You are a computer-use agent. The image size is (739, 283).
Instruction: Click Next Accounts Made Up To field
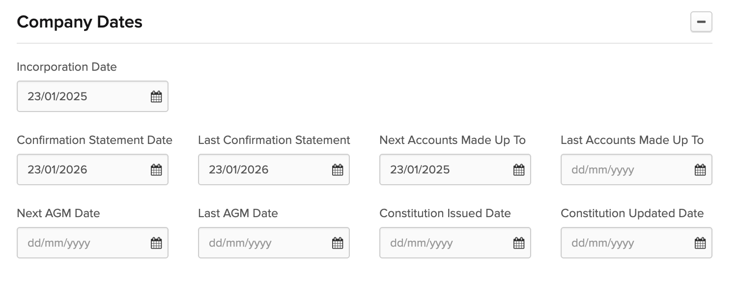click(x=455, y=170)
